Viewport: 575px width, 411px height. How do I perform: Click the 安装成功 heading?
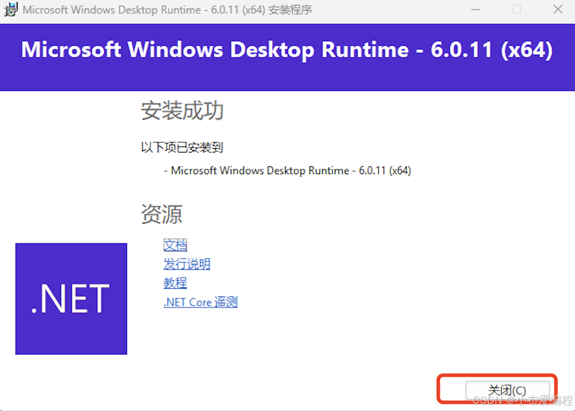(x=182, y=110)
